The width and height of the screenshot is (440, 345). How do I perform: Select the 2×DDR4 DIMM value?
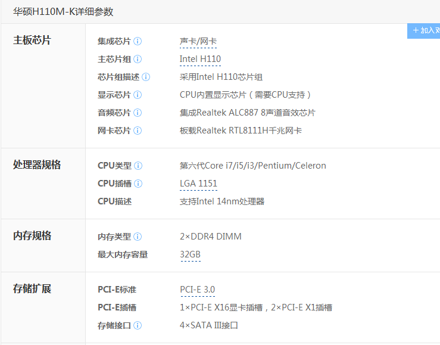pyautogui.click(x=210, y=237)
